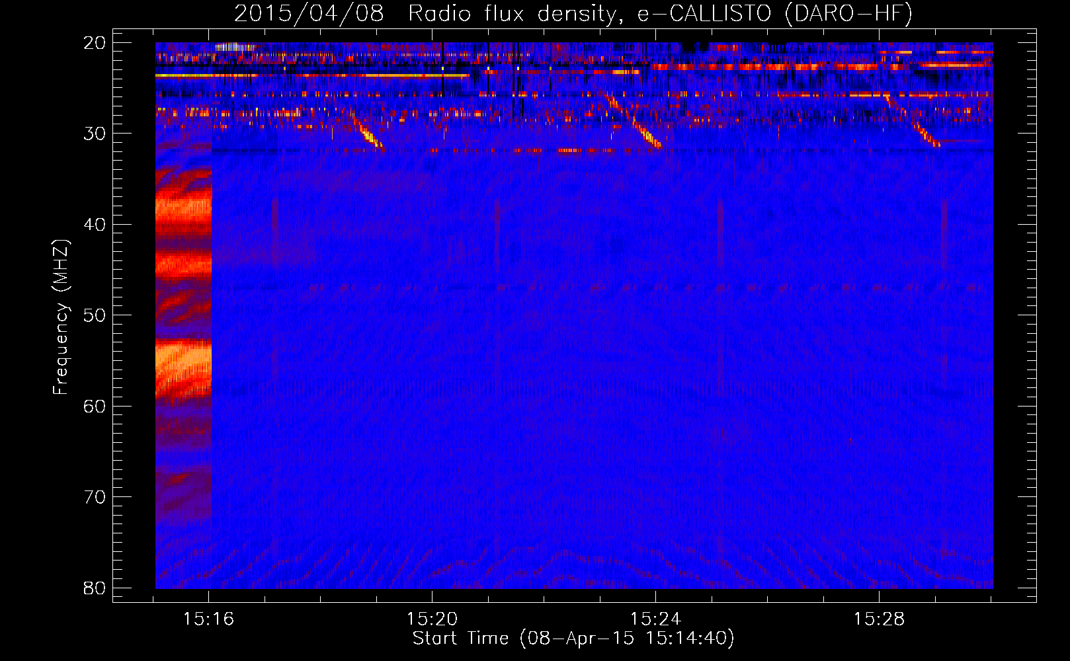Click the bright orange band near 55 MHz
The height and width of the screenshot is (661, 1070).
[x=184, y=363]
